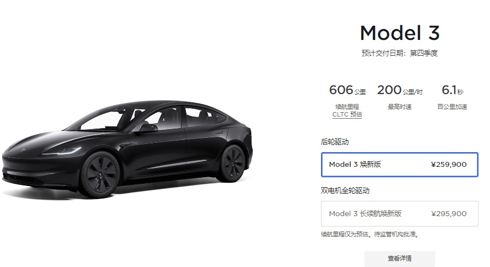Click the ¥295,900 price
The image size is (490, 267).
[x=448, y=214]
